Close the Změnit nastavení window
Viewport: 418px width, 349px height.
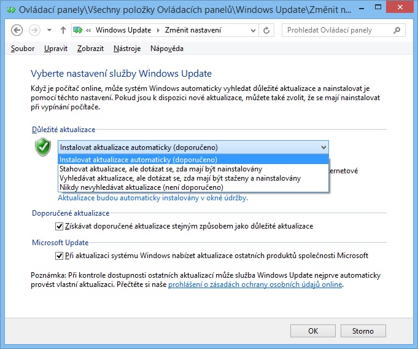coord(400,7)
